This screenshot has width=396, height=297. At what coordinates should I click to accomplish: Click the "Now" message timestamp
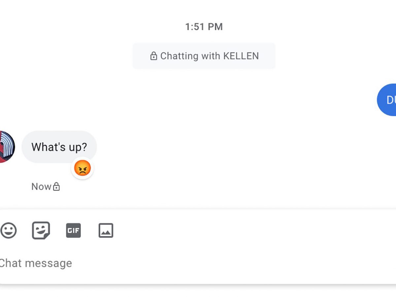point(41,187)
